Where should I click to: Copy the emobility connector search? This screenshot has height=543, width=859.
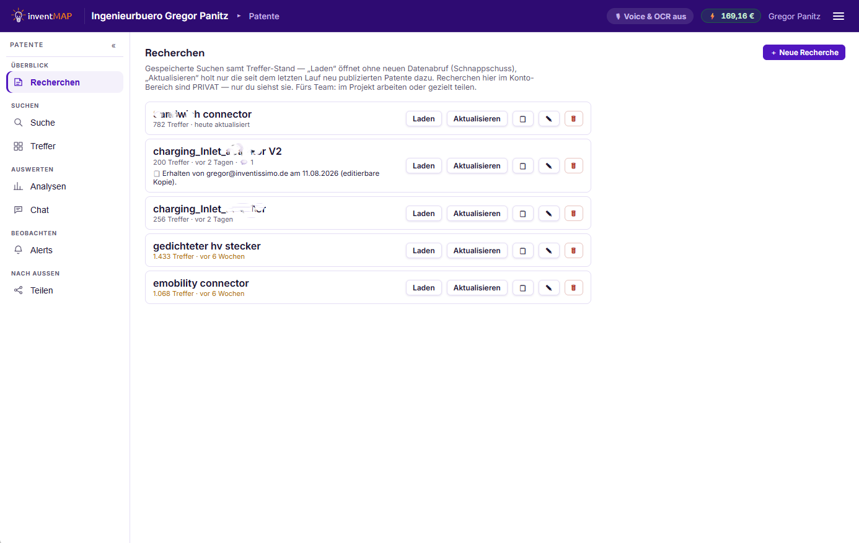click(523, 288)
